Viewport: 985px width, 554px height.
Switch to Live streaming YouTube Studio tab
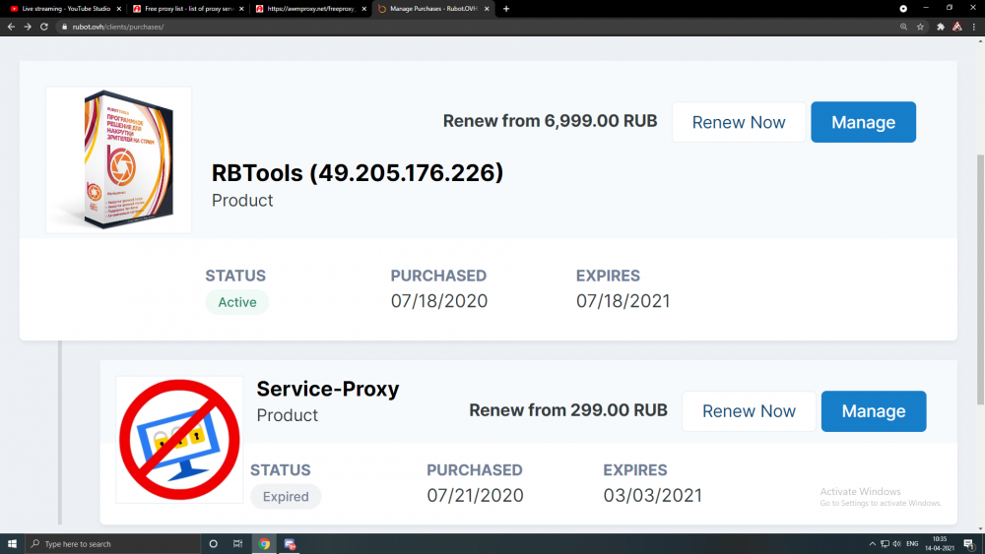tap(63, 9)
